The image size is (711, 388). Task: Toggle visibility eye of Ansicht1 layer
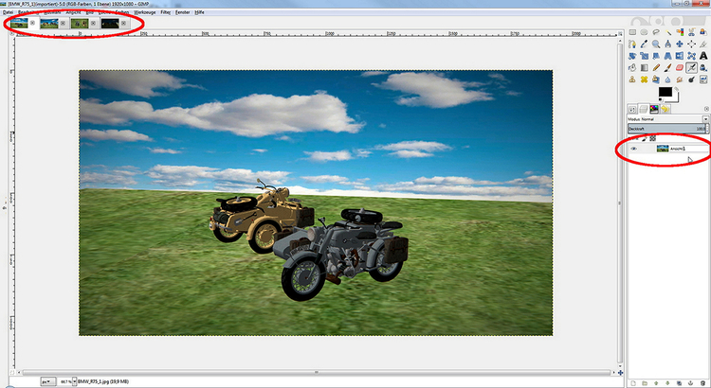pos(634,149)
